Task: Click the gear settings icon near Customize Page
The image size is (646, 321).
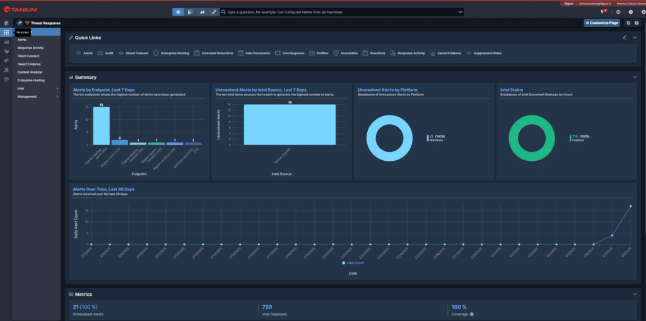Action: tap(627, 23)
